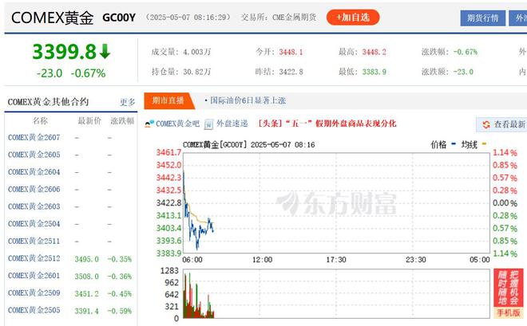
Task: Click the 3461.7 price axis label
Action: pyautogui.click(x=168, y=152)
